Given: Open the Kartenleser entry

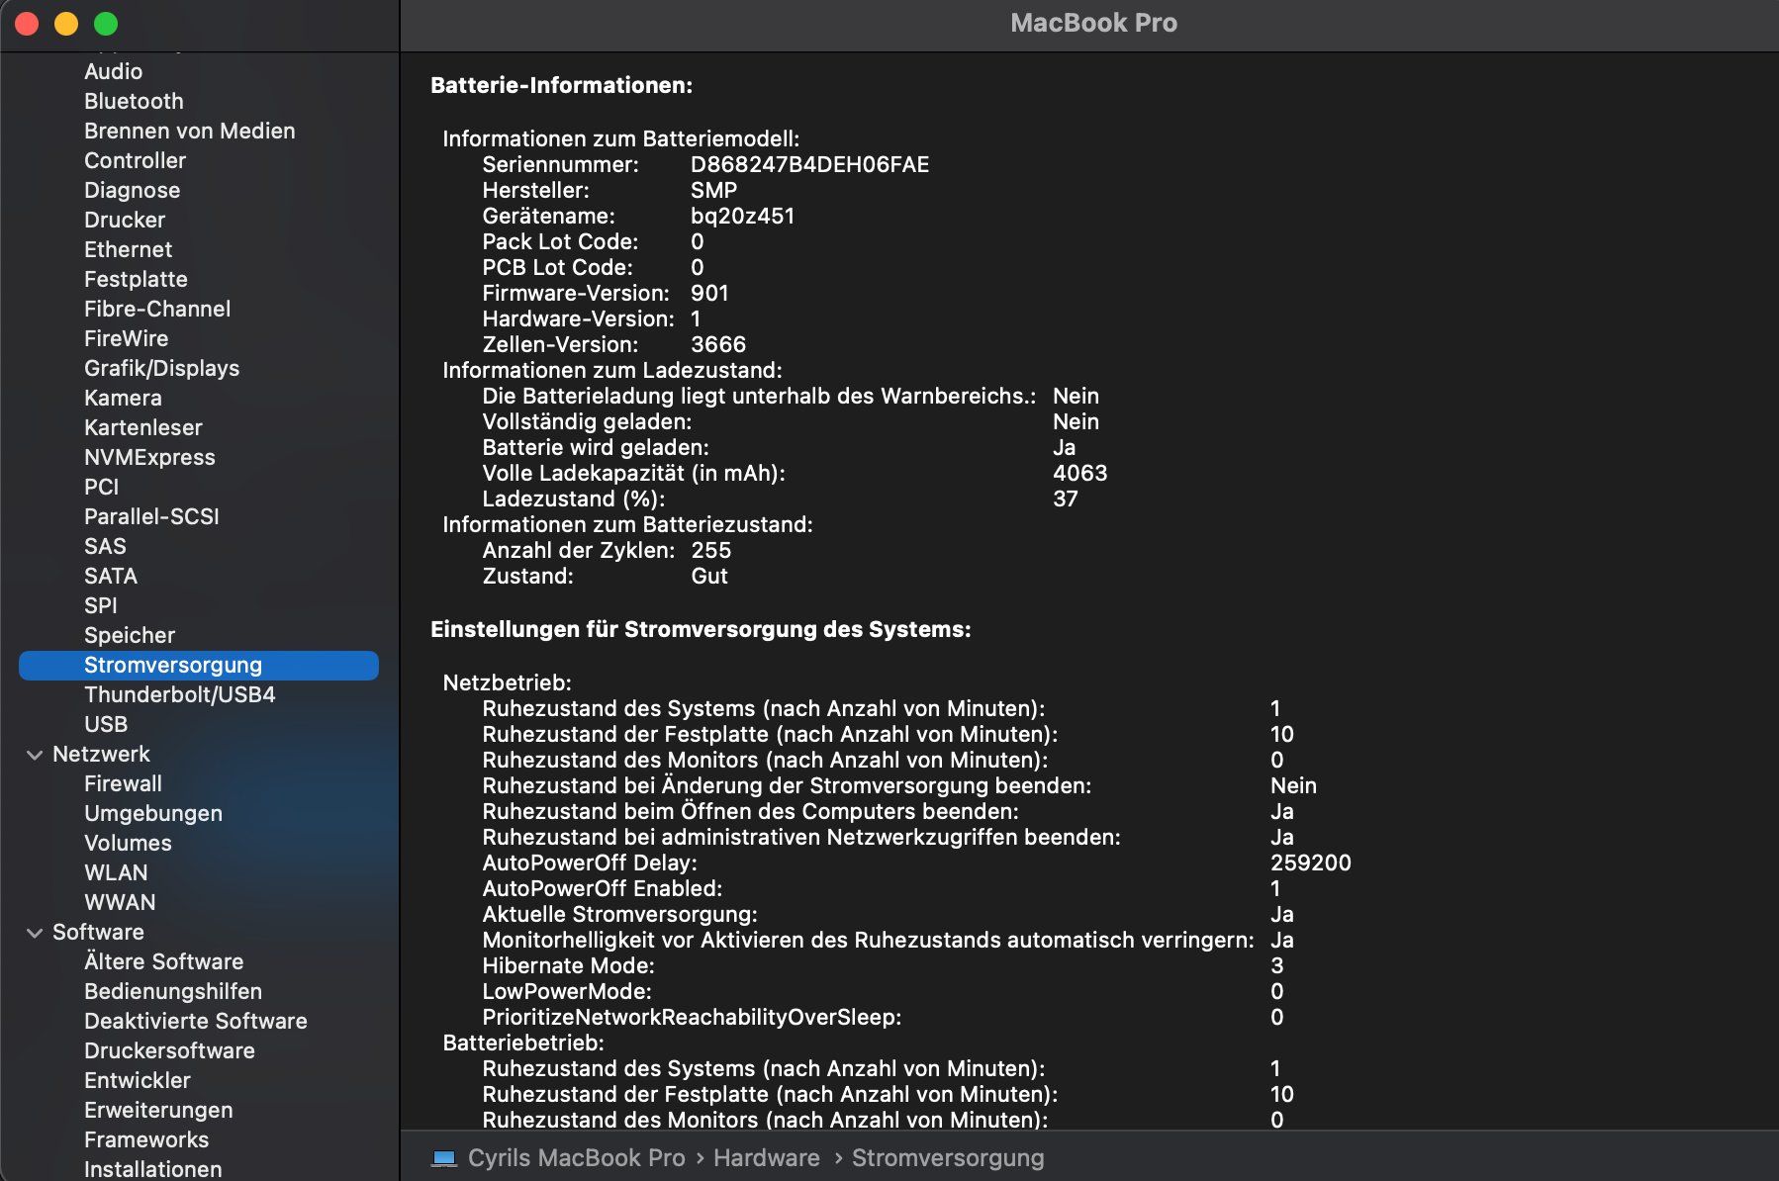Looking at the screenshot, I should click(142, 427).
